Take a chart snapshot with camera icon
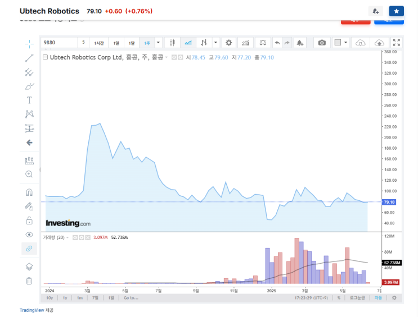 pyautogui.click(x=322, y=43)
